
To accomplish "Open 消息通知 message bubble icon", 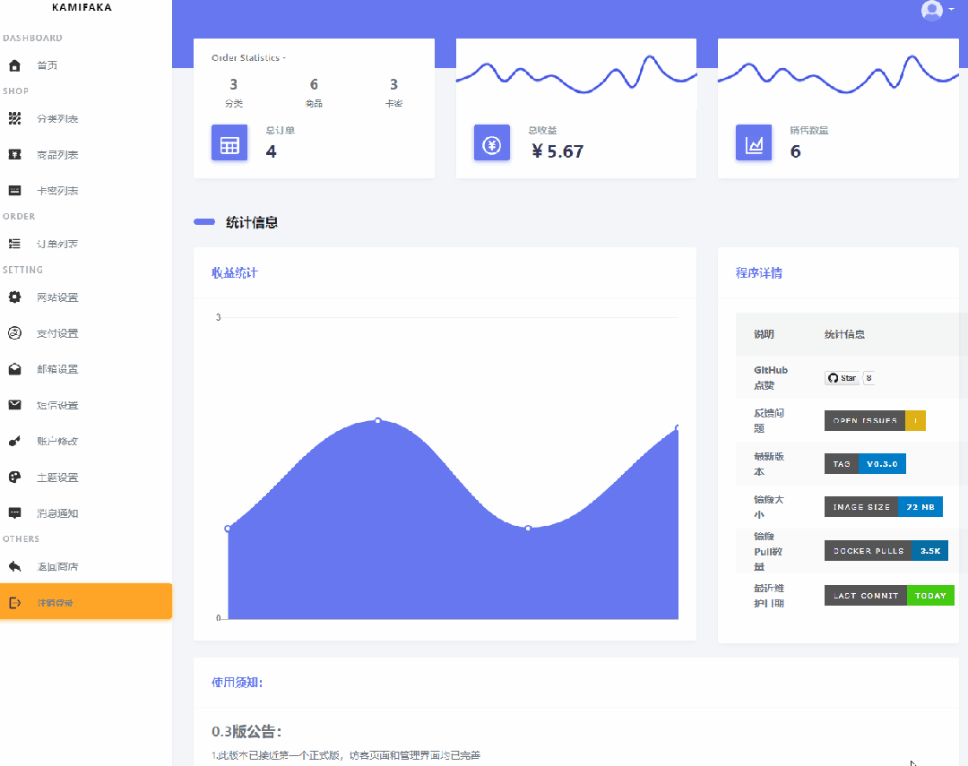I will (x=15, y=513).
